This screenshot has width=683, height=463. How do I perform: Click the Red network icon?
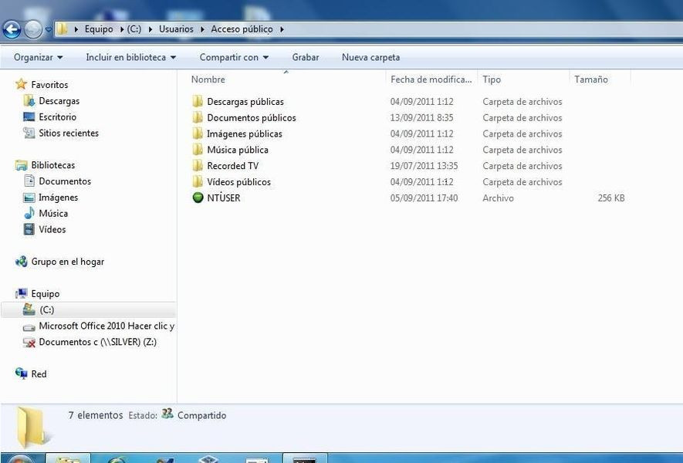[22, 374]
